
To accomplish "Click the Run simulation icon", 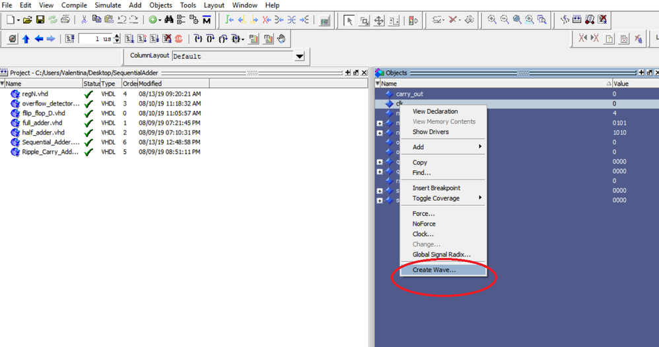I will click(129, 39).
